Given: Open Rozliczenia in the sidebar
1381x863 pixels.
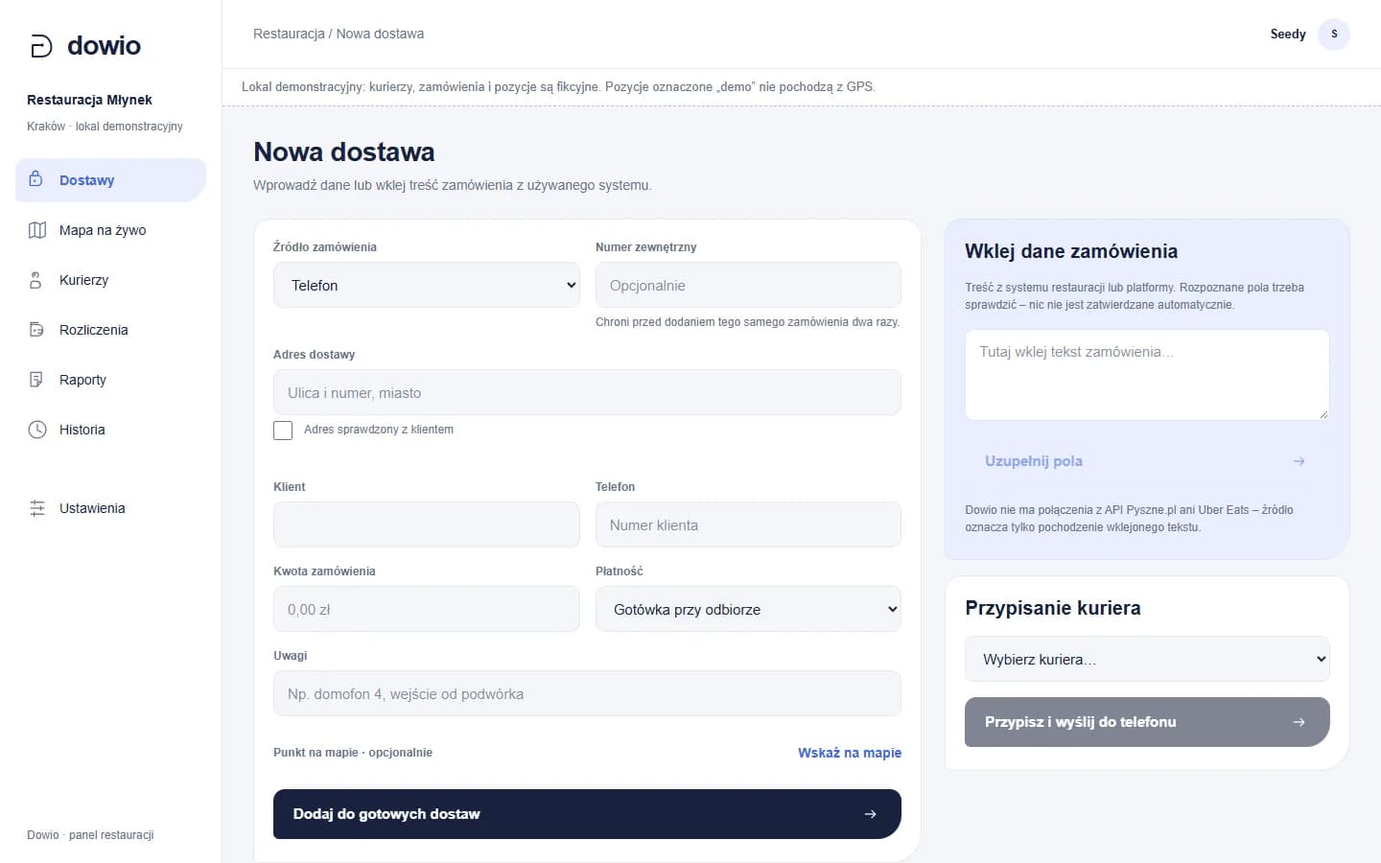Looking at the screenshot, I should (110, 330).
